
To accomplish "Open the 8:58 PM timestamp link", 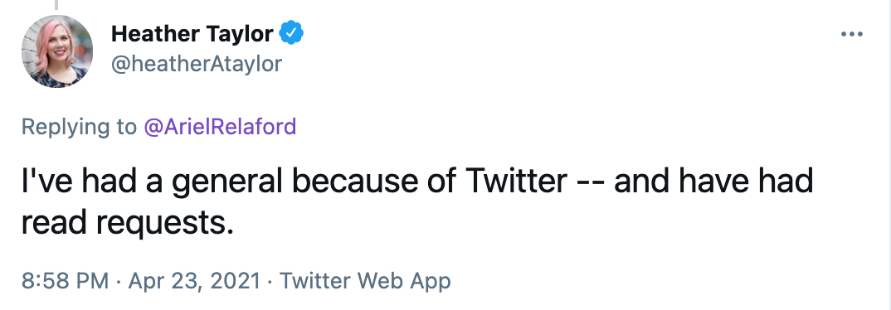I will click(x=65, y=281).
